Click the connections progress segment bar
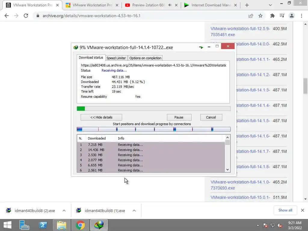Screen dimensions: 308x231 pos(154,129)
